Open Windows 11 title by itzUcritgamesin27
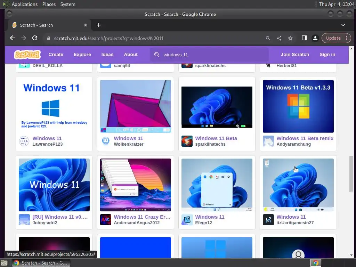 pos(291,217)
